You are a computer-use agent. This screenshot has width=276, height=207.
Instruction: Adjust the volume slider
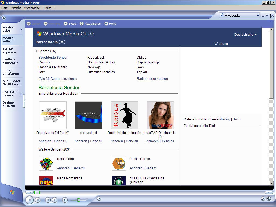78,200
